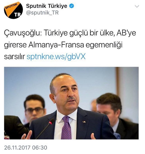The width and height of the screenshot is (145, 154).
Task: Visit the @sputnik_TR handle
Action: (x=42, y=13)
